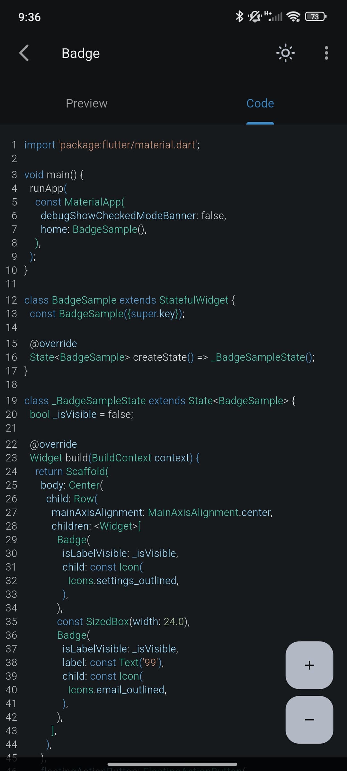Tap the Badge page title
Image resolution: width=347 pixels, height=771 pixels.
[x=81, y=53]
